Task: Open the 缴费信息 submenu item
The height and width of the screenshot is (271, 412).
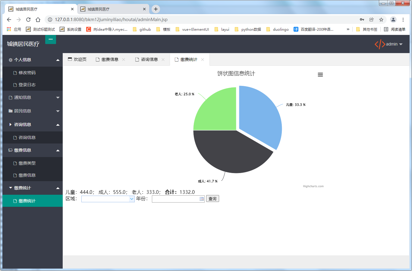Action: tap(33, 175)
